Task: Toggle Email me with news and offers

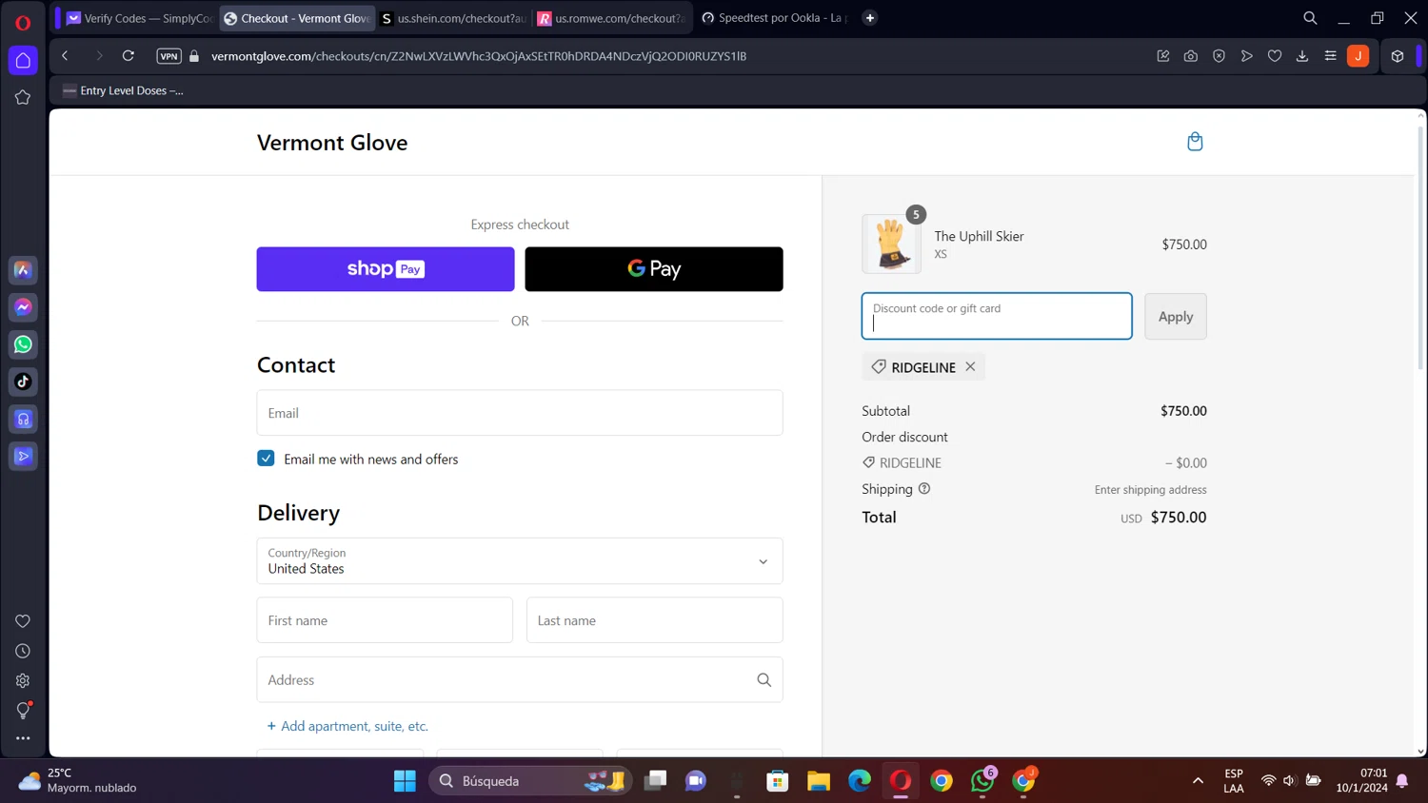Action: click(266, 459)
